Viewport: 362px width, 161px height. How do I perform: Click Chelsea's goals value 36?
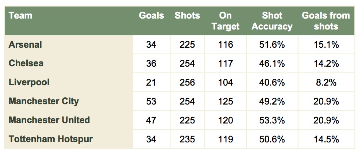tap(151, 64)
